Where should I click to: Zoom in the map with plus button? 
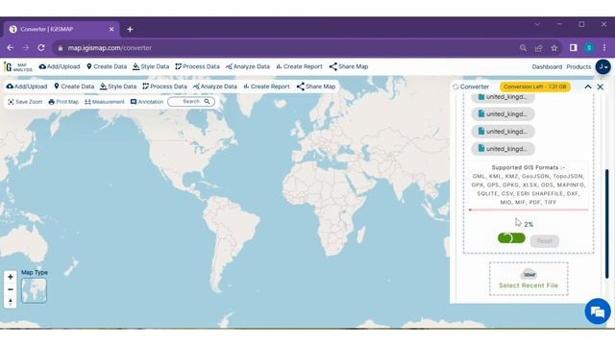click(x=11, y=277)
